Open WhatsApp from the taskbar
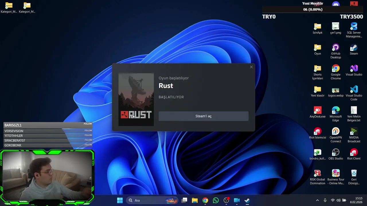 click(216, 200)
